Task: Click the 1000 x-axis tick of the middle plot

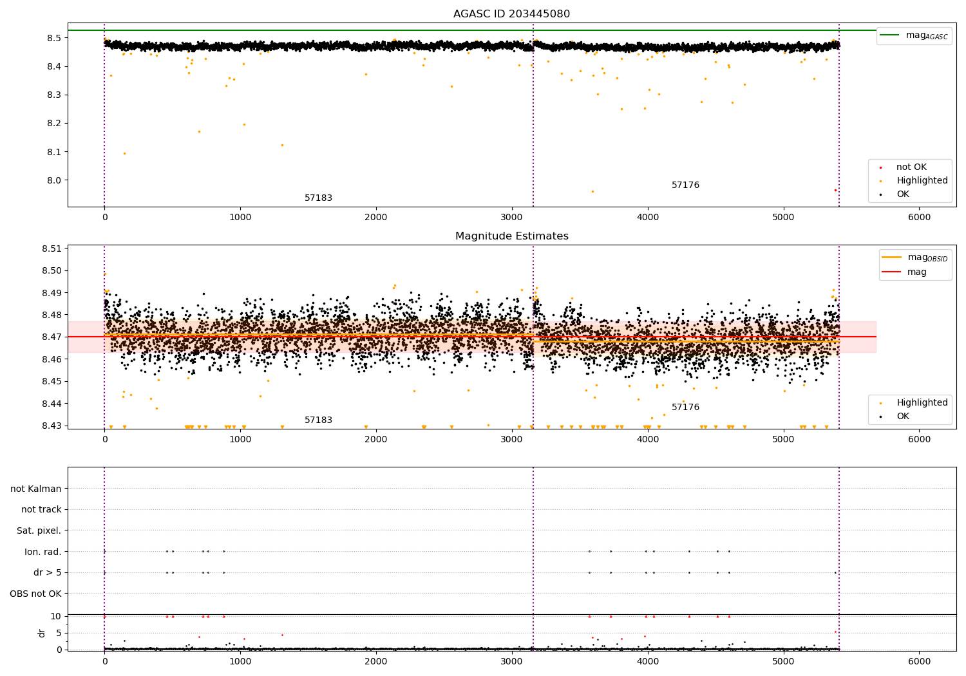Action: coord(240,439)
